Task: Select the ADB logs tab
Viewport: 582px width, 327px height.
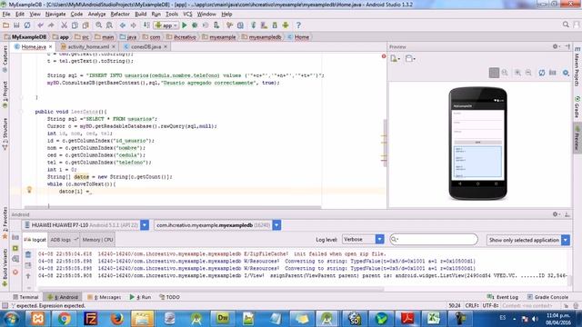Action: [x=64, y=240]
